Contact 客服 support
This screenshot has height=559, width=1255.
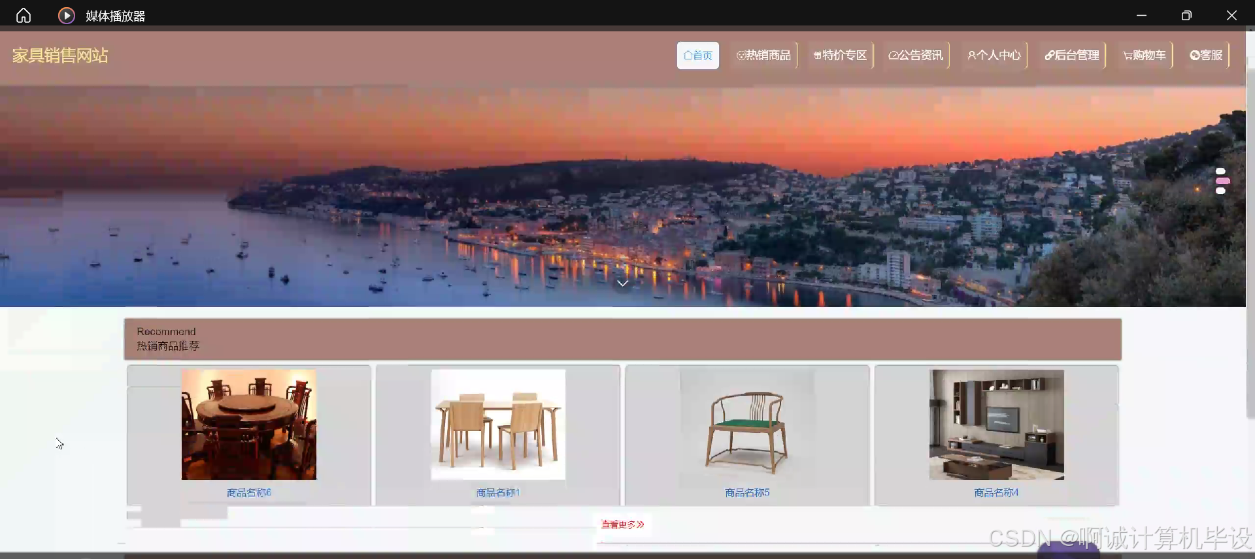(x=1206, y=56)
